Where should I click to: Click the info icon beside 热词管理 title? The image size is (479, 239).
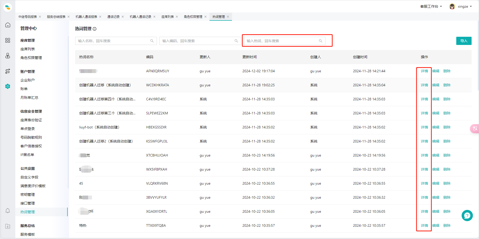(95, 29)
